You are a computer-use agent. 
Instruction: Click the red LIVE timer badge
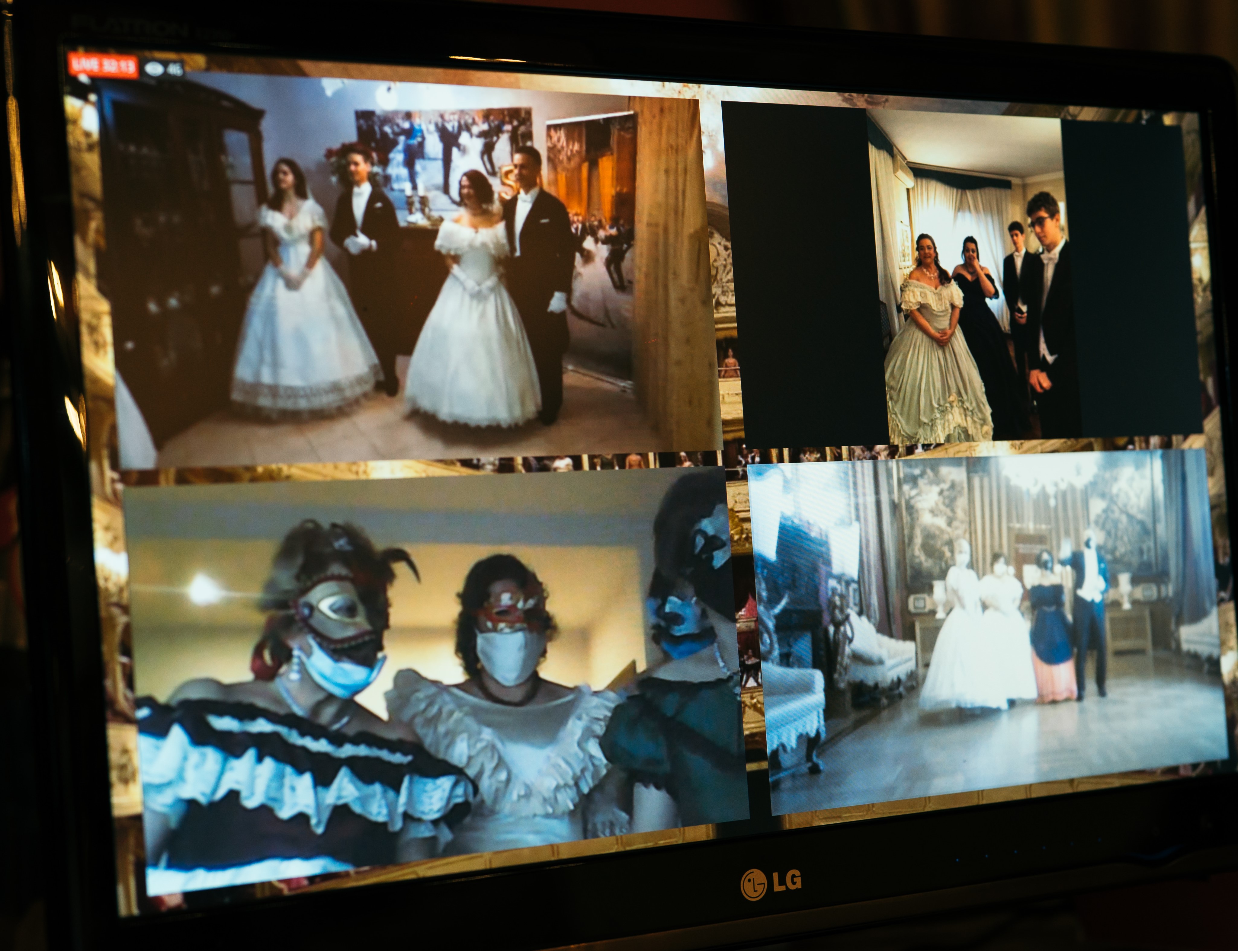[x=102, y=65]
